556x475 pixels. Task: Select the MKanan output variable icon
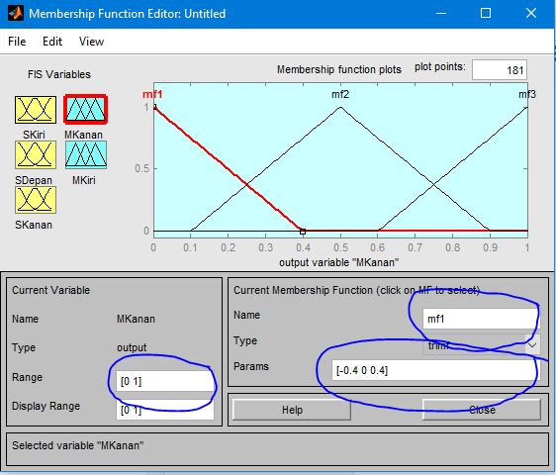click(x=85, y=109)
